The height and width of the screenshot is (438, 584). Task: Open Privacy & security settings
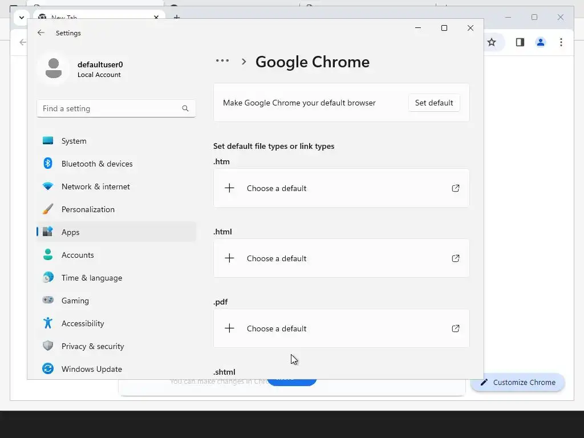(x=116, y=346)
